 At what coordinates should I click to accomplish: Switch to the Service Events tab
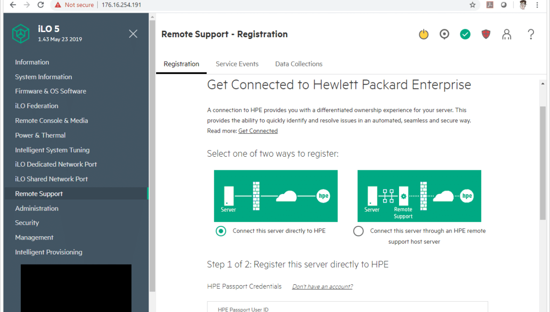pos(237,64)
